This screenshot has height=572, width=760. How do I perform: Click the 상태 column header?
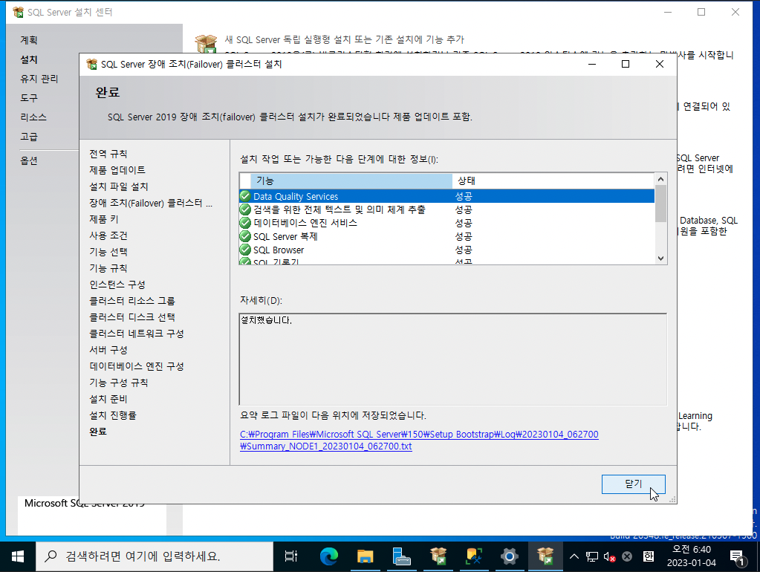point(553,181)
